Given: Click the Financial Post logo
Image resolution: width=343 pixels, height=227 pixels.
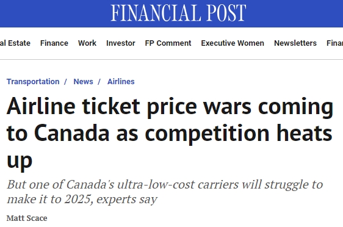Looking at the screenshot, I should click(178, 13).
